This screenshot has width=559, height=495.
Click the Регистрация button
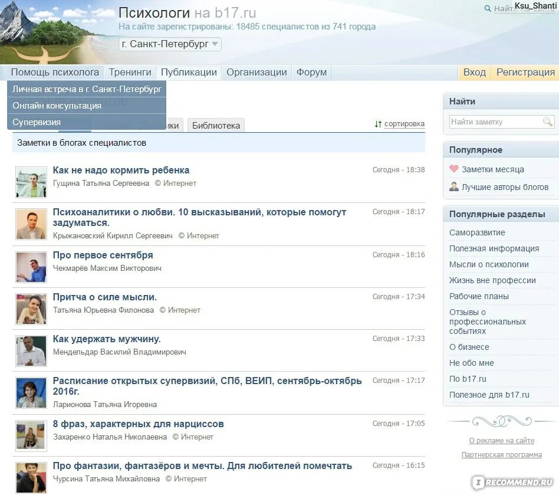tap(525, 73)
